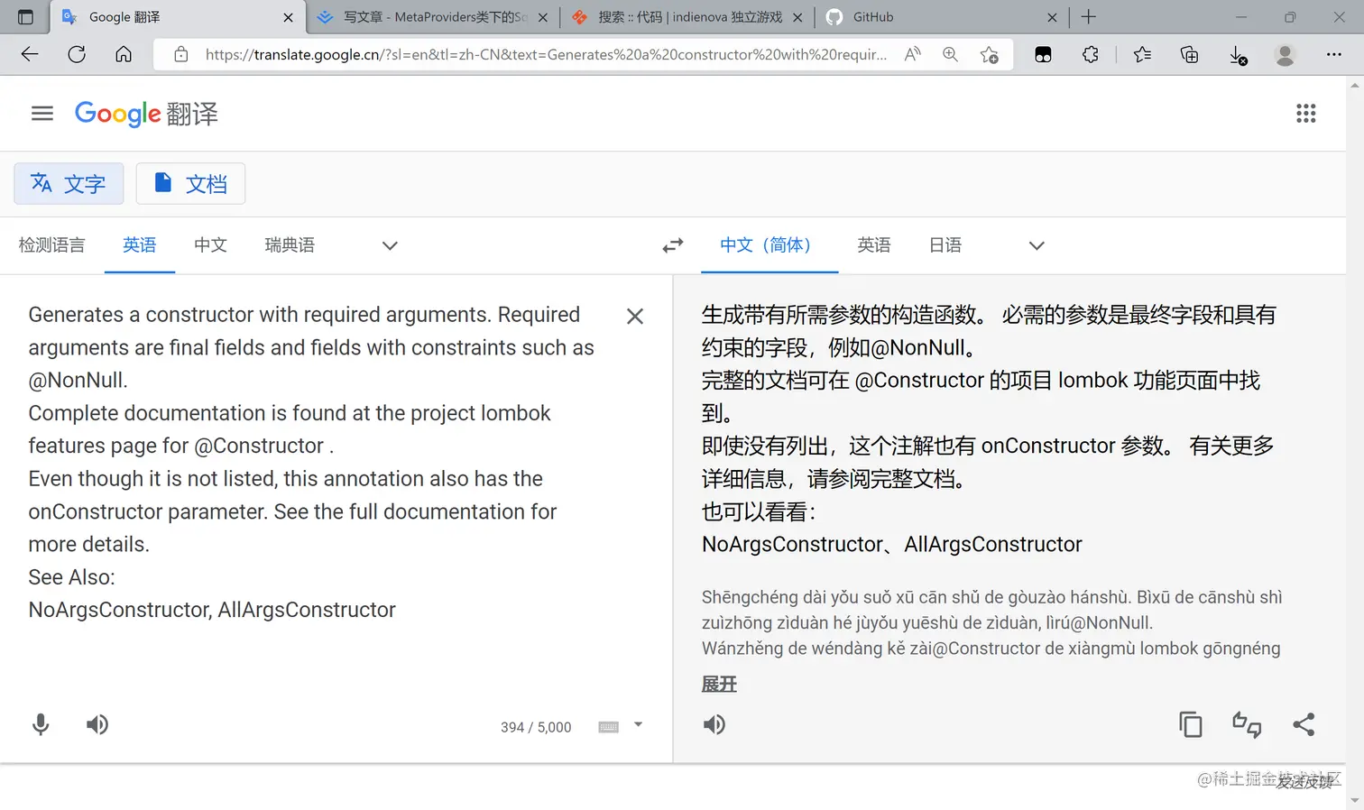View site information lock icon
Viewport: 1364px width, 810px height.
pos(181,54)
